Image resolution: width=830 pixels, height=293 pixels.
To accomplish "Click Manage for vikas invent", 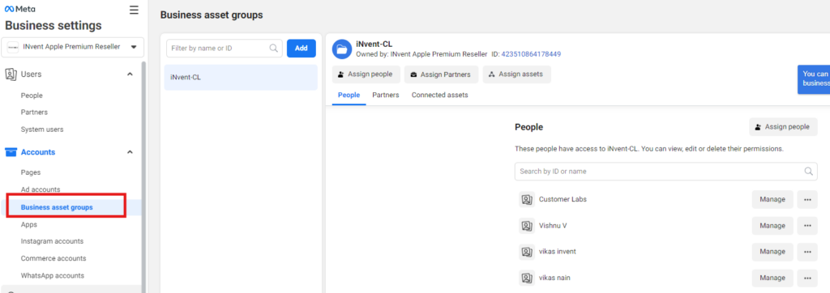I will [772, 252].
